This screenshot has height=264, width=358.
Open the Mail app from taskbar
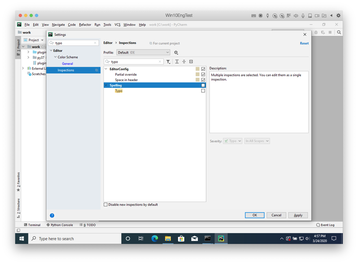194,239
